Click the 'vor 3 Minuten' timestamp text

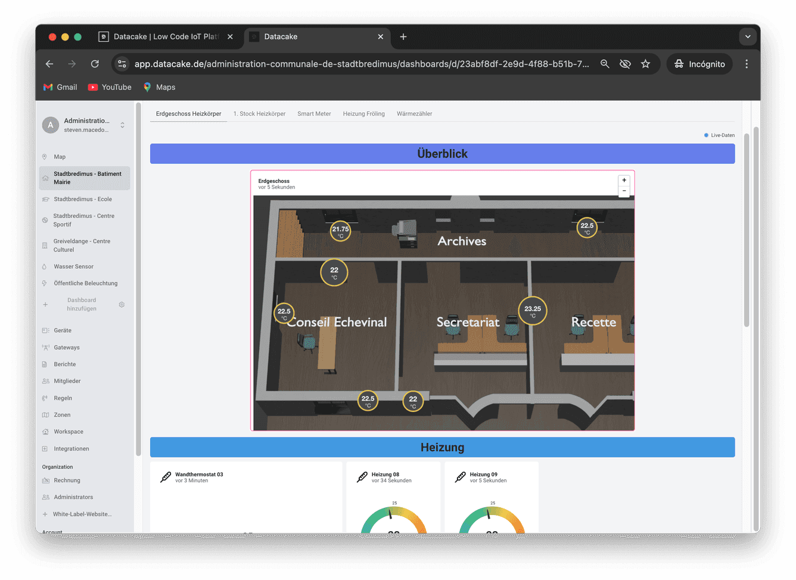click(x=191, y=481)
